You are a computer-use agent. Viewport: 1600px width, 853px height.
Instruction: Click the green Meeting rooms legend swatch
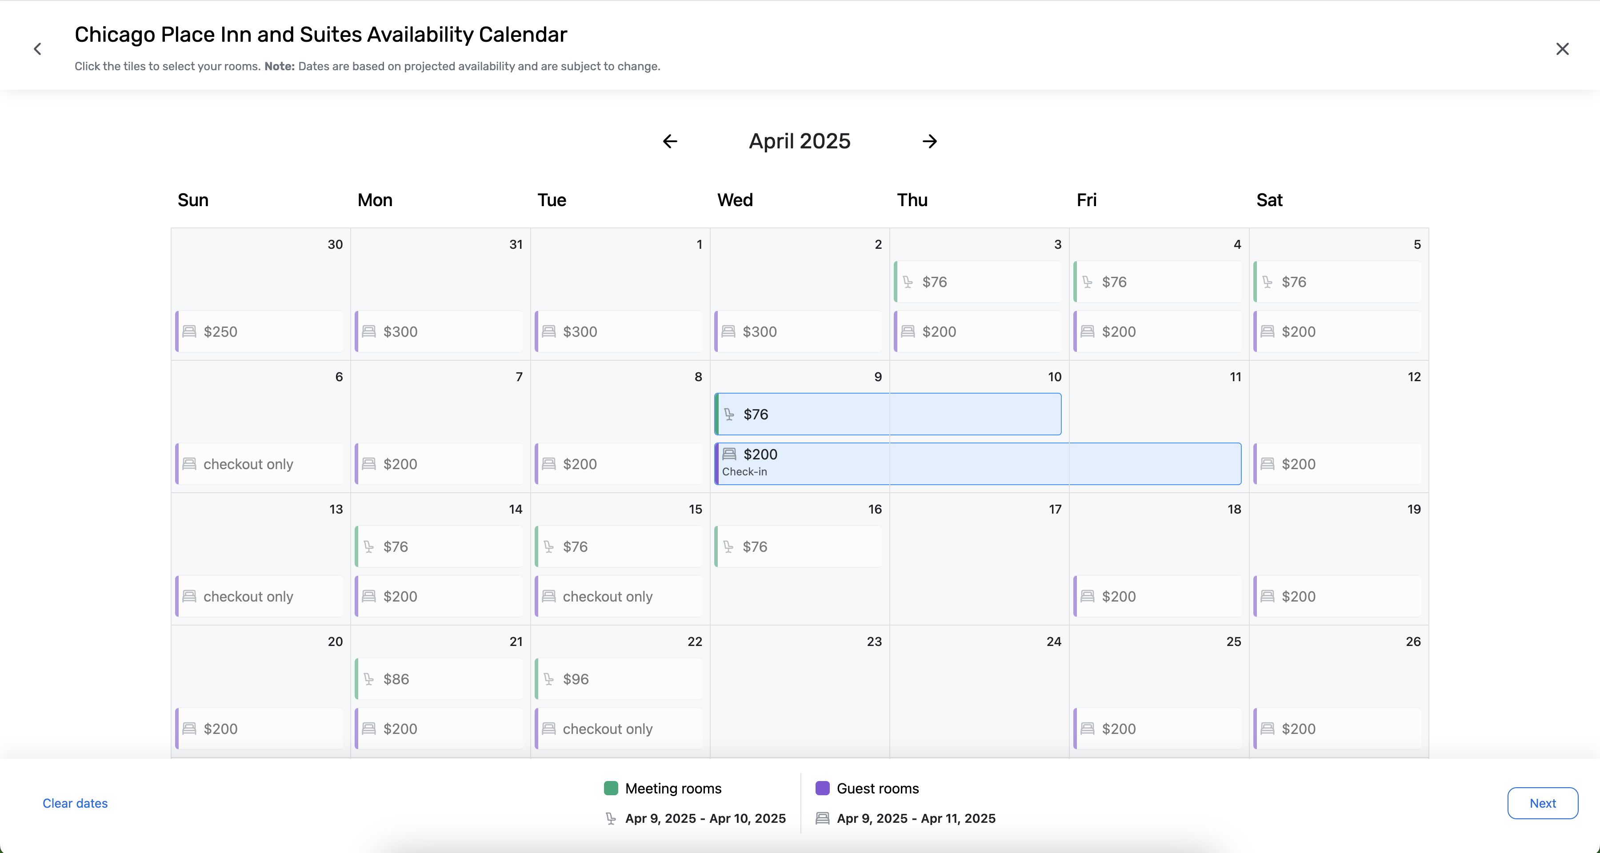point(611,789)
